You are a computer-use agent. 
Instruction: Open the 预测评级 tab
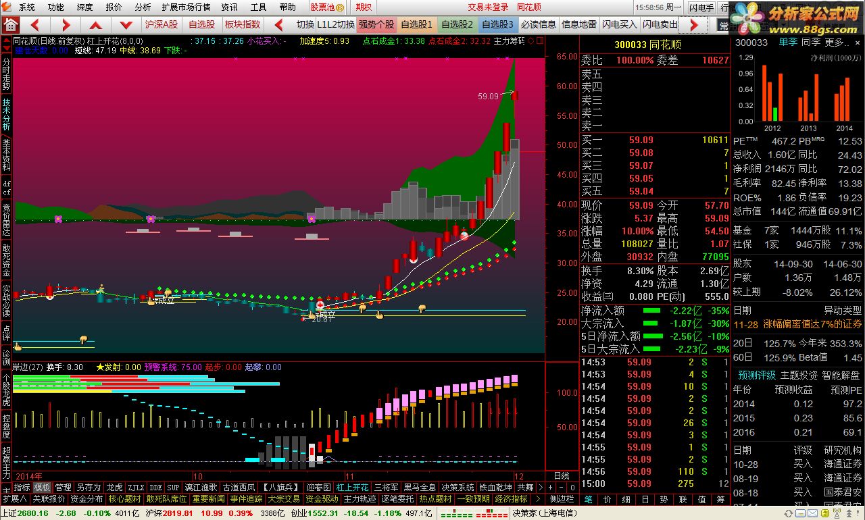[756, 375]
